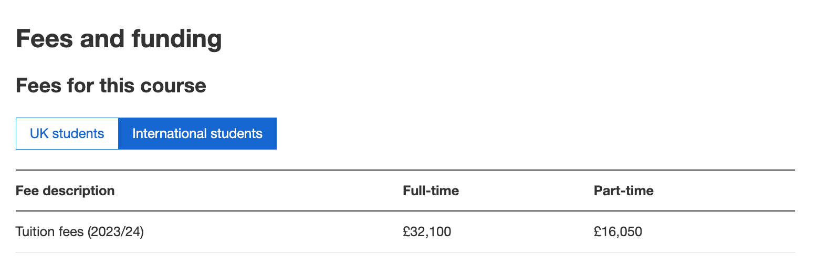Click the 'Fees and funding' heading
This screenshot has width=817, height=275.
pyautogui.click(x=119, y=39)
